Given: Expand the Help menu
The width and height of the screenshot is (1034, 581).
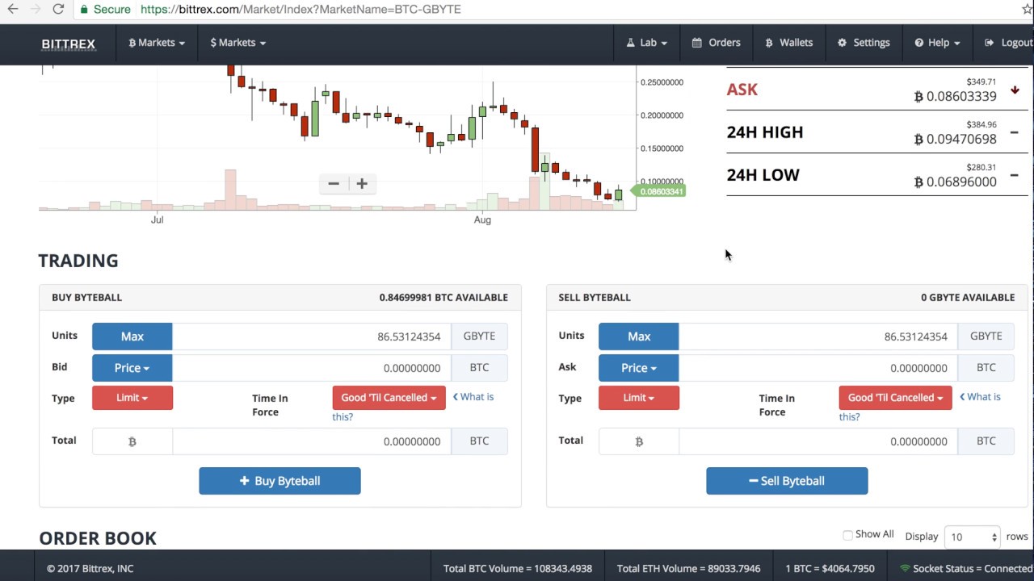Looking at the screenshot, I should tap(937, 43).
